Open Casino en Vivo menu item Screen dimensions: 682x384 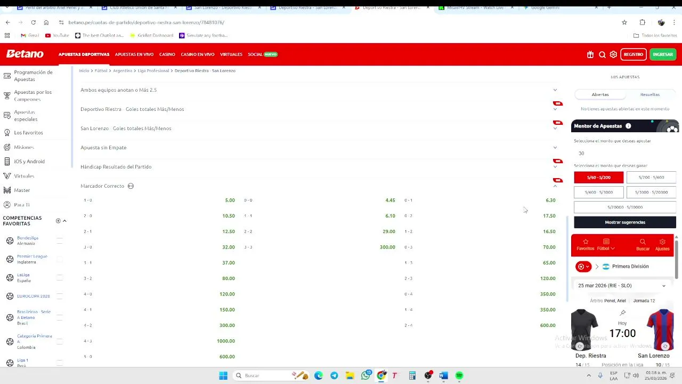198,54
